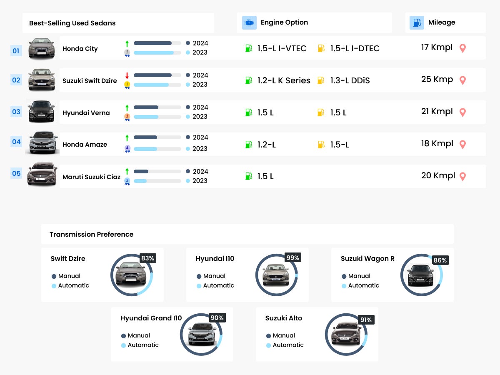This screenshot has height=375, width=500.
Task: Click the red down arrow for Suzuki Swift Dzire
Action: [127, 75]
